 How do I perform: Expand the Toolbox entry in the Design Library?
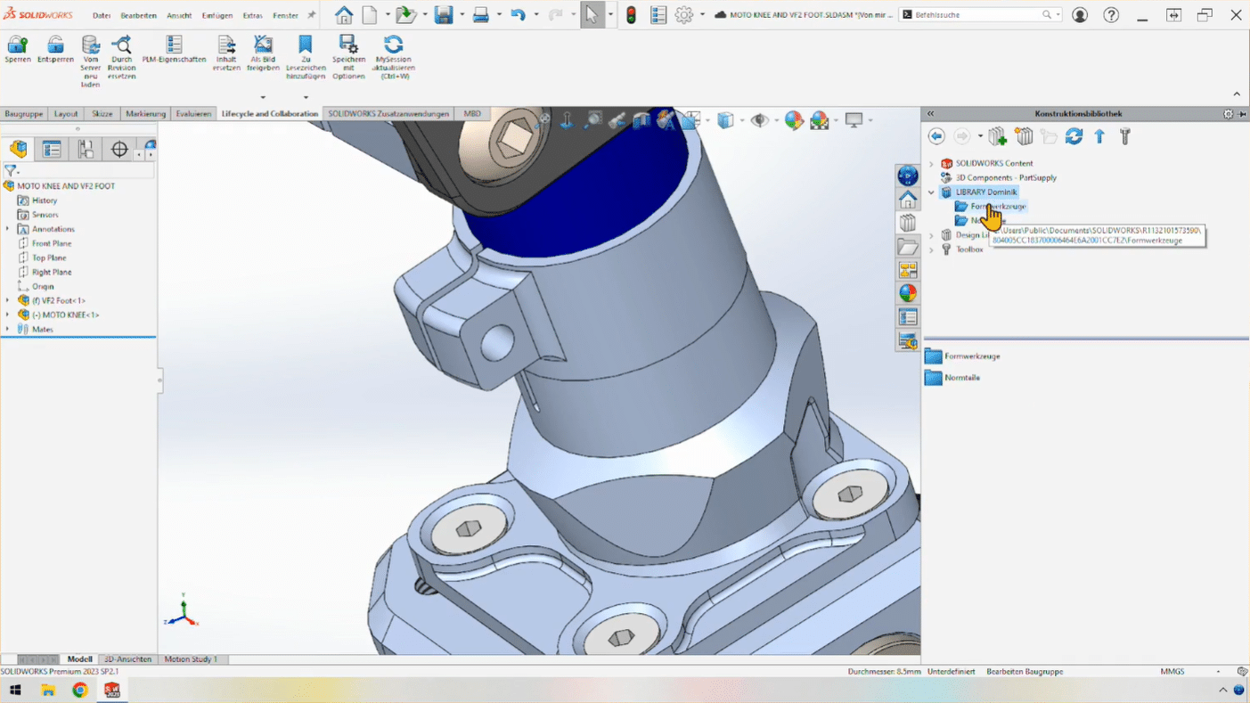pyautogui.click(x=932, y=249)
